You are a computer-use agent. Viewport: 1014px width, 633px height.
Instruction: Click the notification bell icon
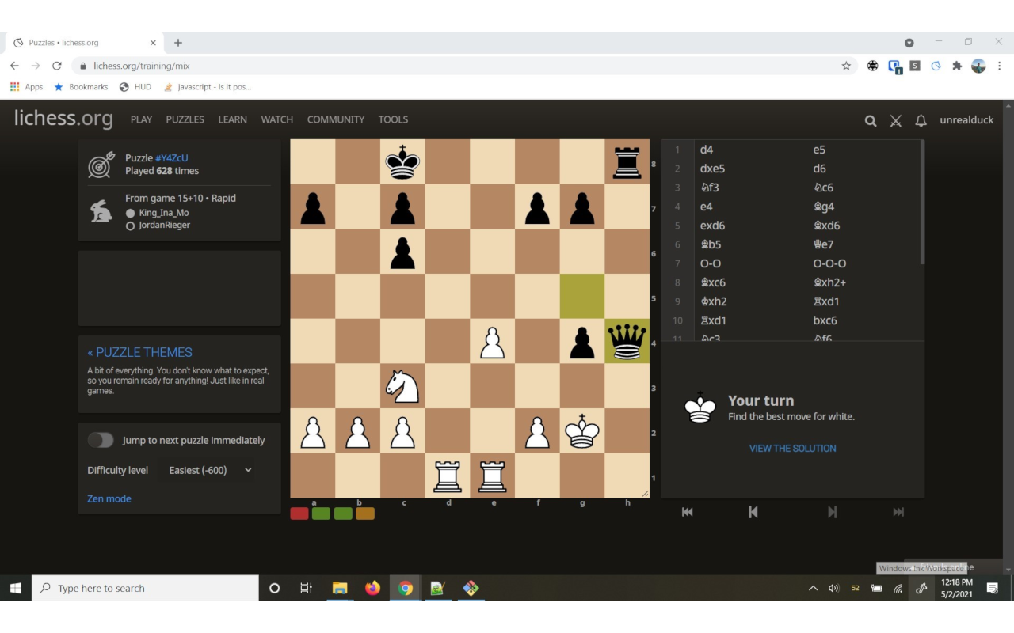[x=921, y=120]
